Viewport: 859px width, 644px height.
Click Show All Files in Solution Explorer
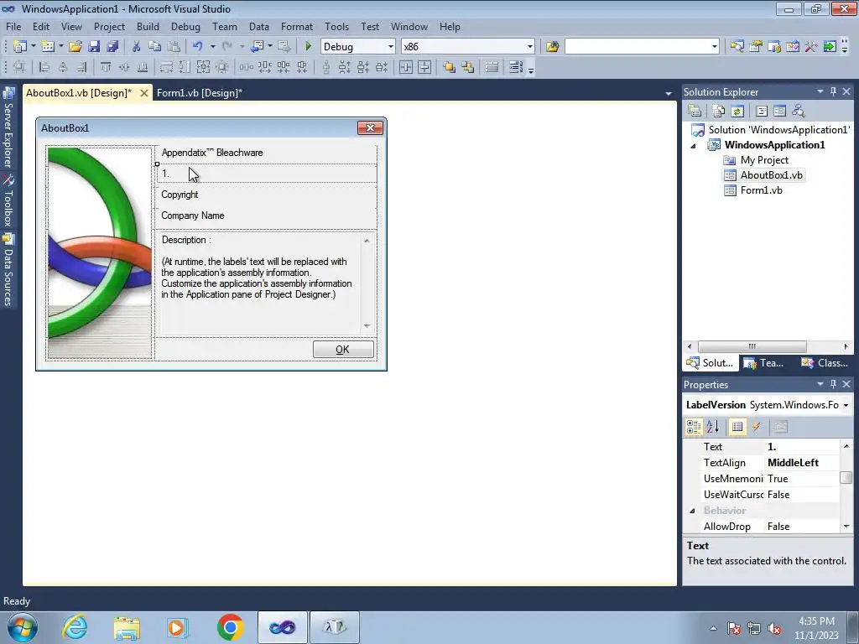click(x=719, y=112)
